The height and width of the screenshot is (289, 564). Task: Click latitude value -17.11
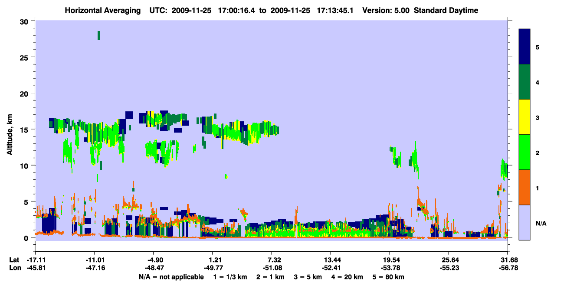[x=36, y=260]
